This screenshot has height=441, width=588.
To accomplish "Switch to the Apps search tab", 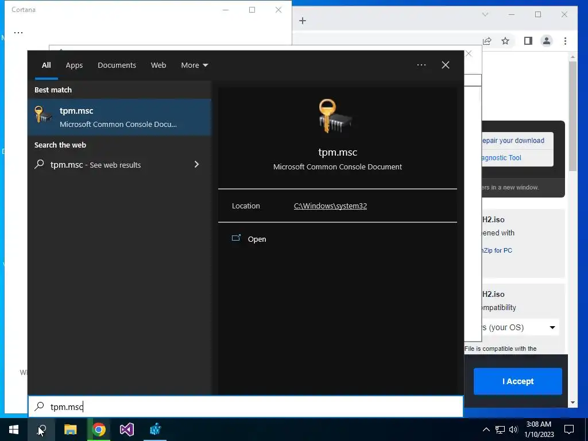I will [74, 65].
